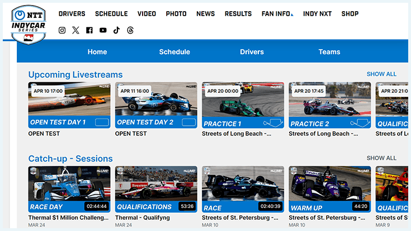The image size is (411, 231).
Task: Open SCHEDULE in top navigation
Action: point(111,13)
